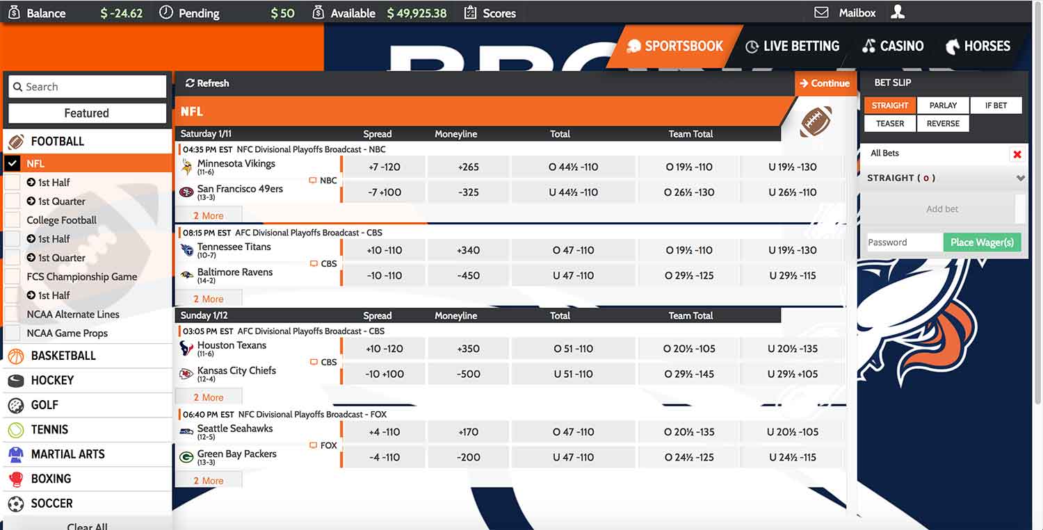Select the REVERSE bet type
1043x530 pixels.
coord(943,124)
